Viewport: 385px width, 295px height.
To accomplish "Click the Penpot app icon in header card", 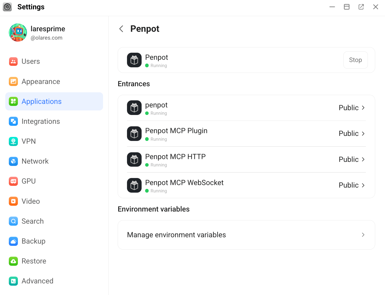I will click(x=134, y=60).
